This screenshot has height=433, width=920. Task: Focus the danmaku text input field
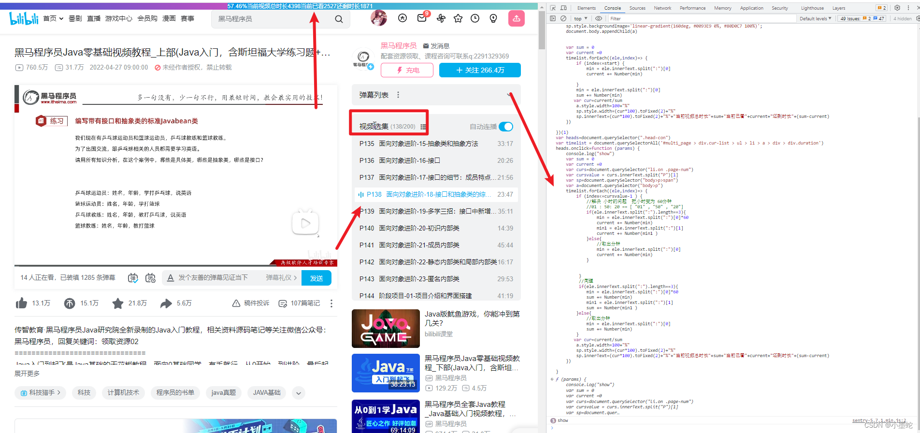click(213, 278)
